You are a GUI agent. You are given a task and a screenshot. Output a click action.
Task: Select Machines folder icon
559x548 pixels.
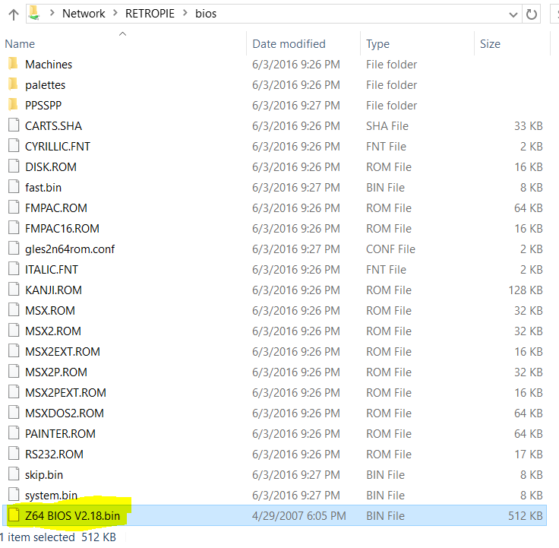13,64
